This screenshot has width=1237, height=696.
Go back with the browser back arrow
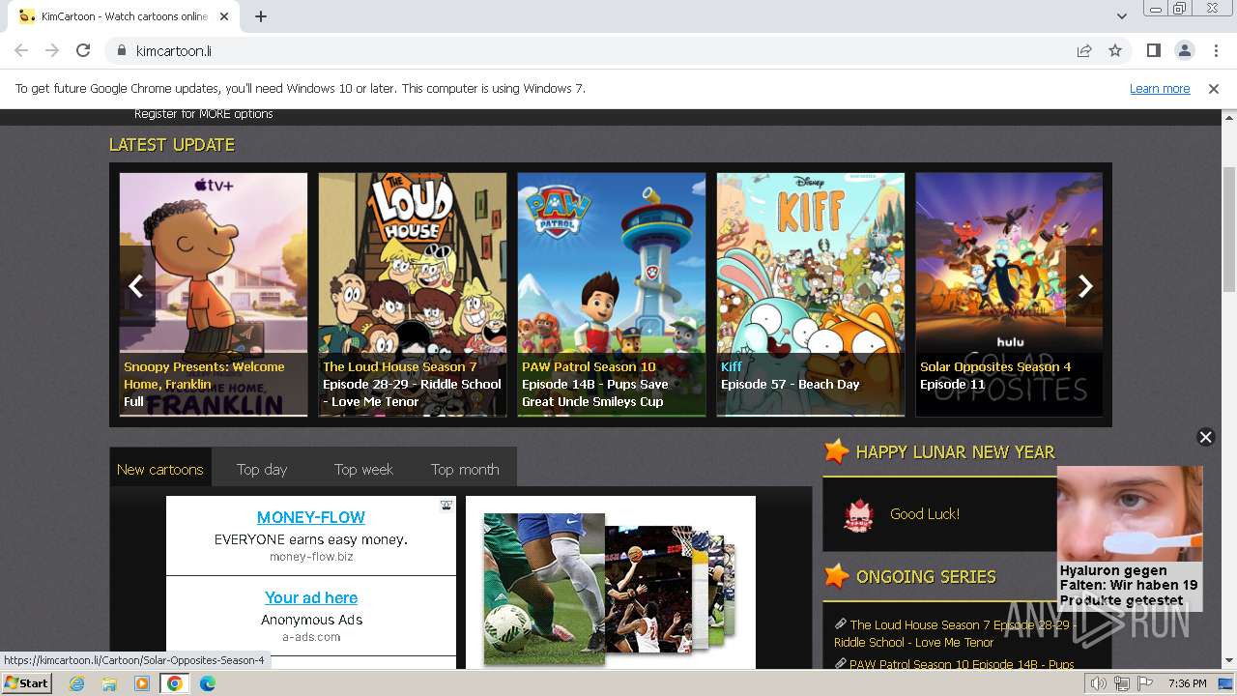click(21, 50)
